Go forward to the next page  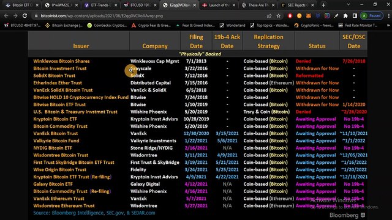coord(15,16)
